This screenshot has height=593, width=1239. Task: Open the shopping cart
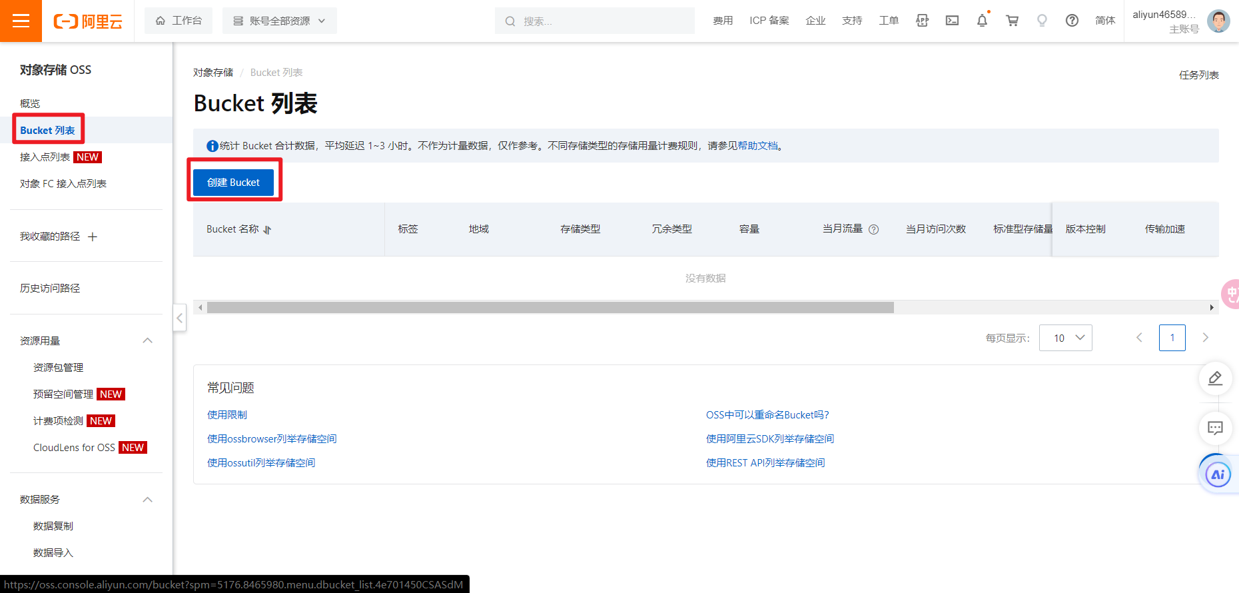point(1012,21)
